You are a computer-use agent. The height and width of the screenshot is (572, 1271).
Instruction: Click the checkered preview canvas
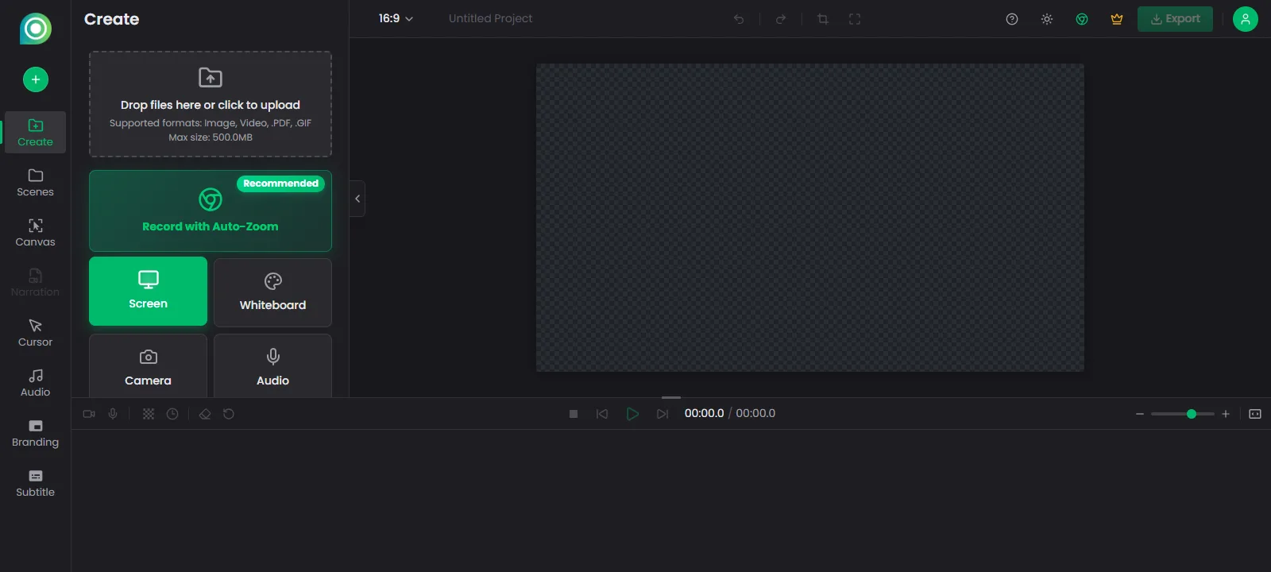(810, 218)
